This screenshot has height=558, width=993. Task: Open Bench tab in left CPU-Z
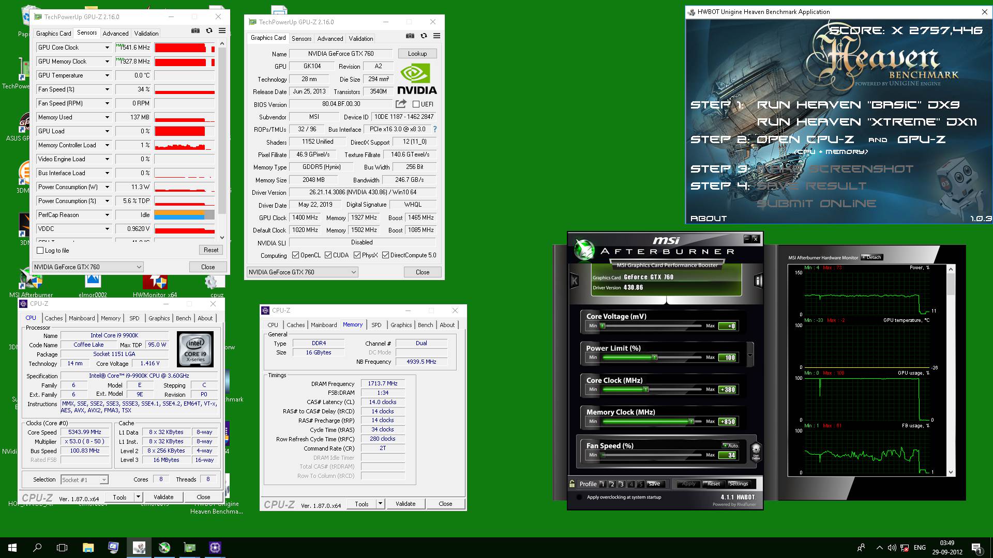183,318
